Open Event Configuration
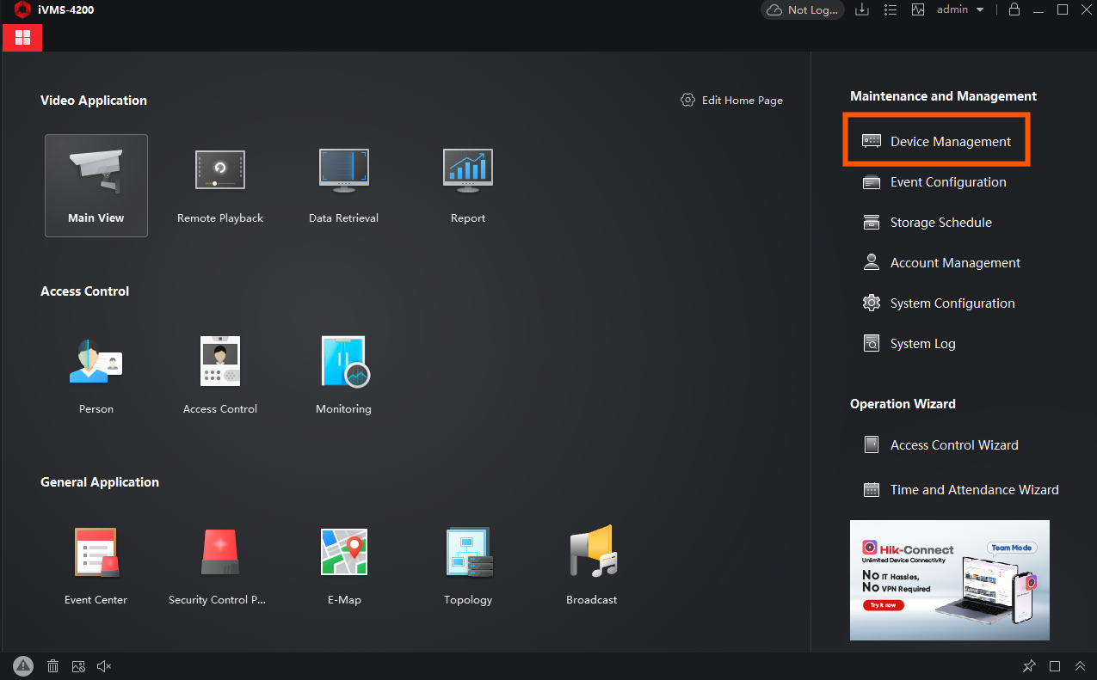 (934, 182)
